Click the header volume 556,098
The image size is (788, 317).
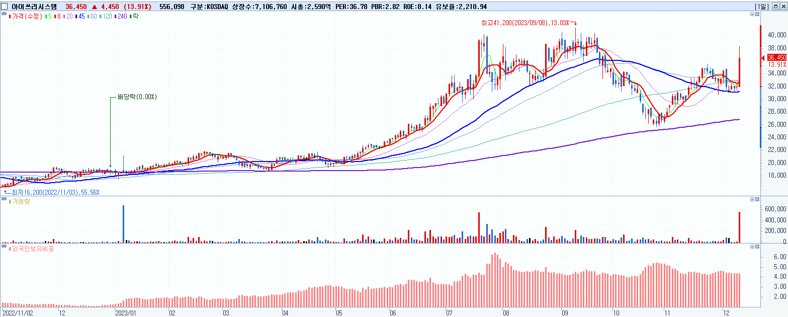click(171, 6)
